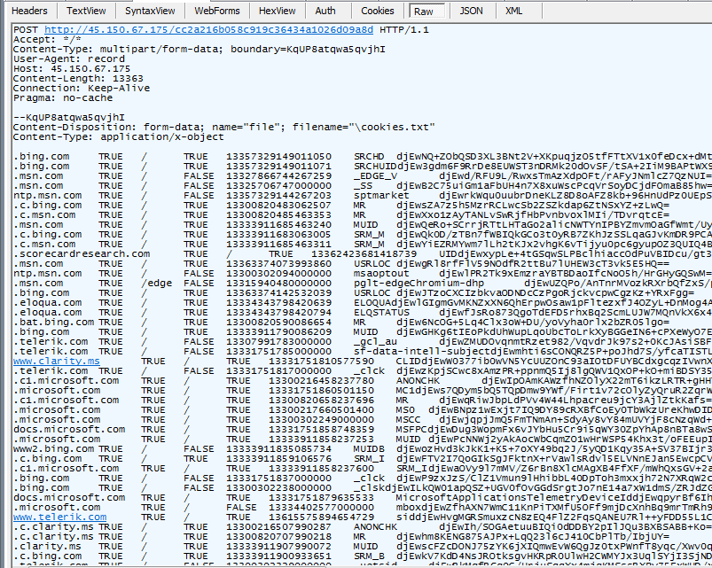Click the Content-Disposition form-data line
Viewport: 712px width, 568px height.
tap(223, 128)
